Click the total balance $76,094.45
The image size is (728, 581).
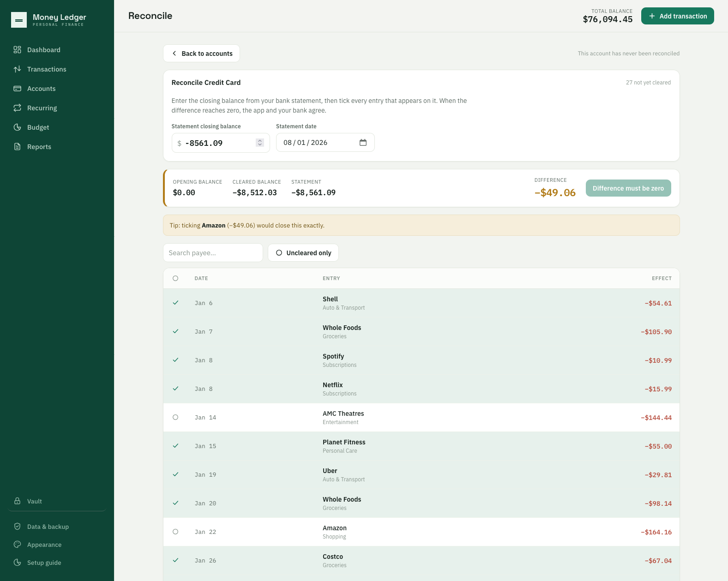click(608, 19)
